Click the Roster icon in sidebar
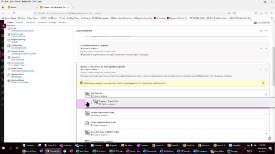The image size is (275, 154). click(x=9, y=29)
